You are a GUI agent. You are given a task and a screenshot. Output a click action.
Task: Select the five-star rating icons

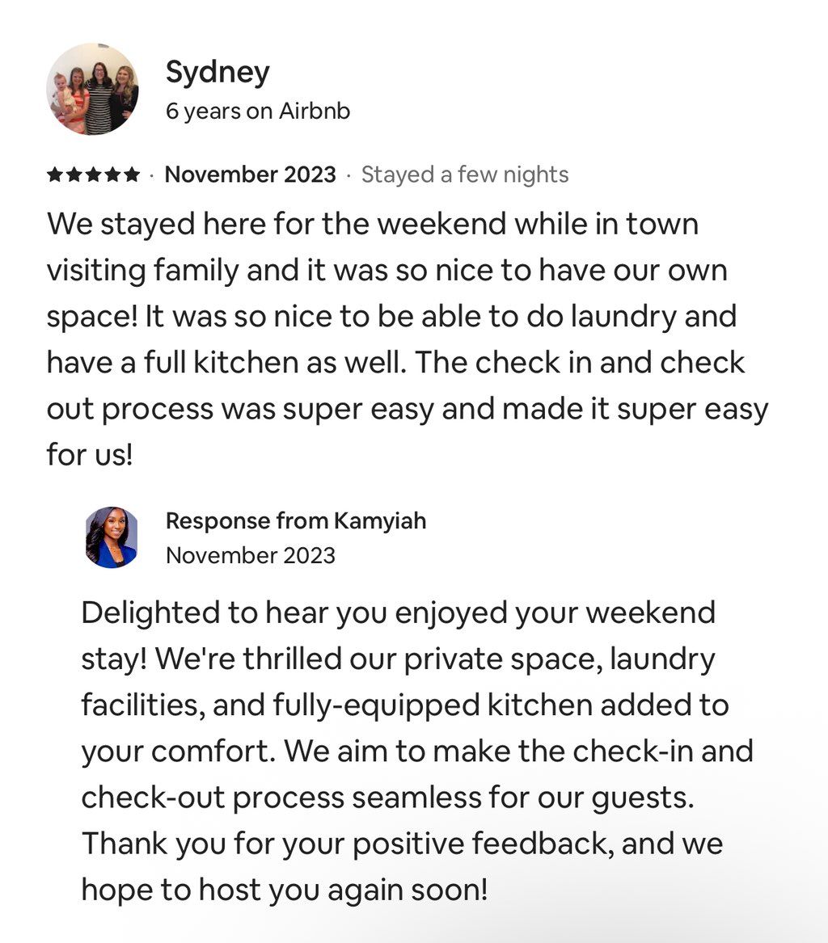click(93, 175)
